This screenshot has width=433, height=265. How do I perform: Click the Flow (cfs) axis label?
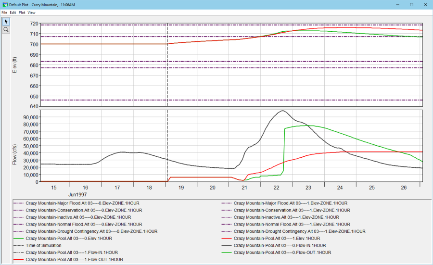(14, 154)
